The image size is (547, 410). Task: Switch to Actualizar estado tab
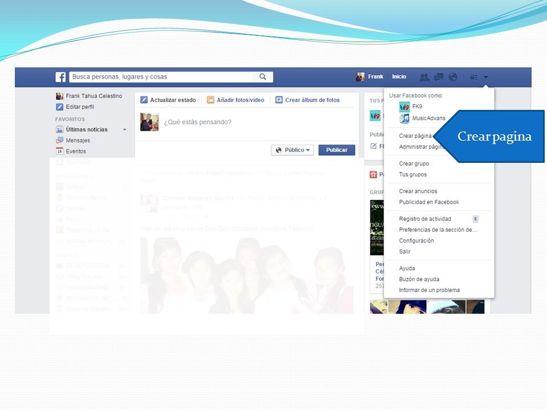tap(173, 100)
